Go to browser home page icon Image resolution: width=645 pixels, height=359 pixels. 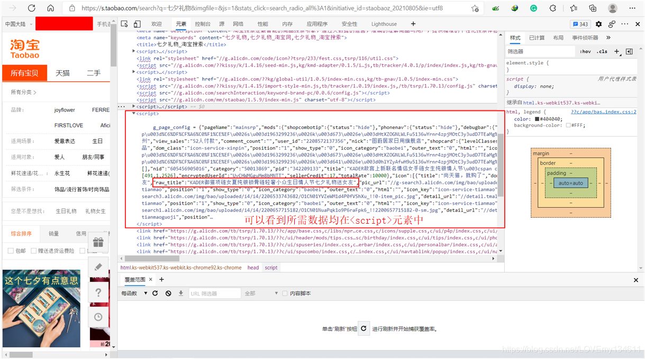(x=51, y=8)
